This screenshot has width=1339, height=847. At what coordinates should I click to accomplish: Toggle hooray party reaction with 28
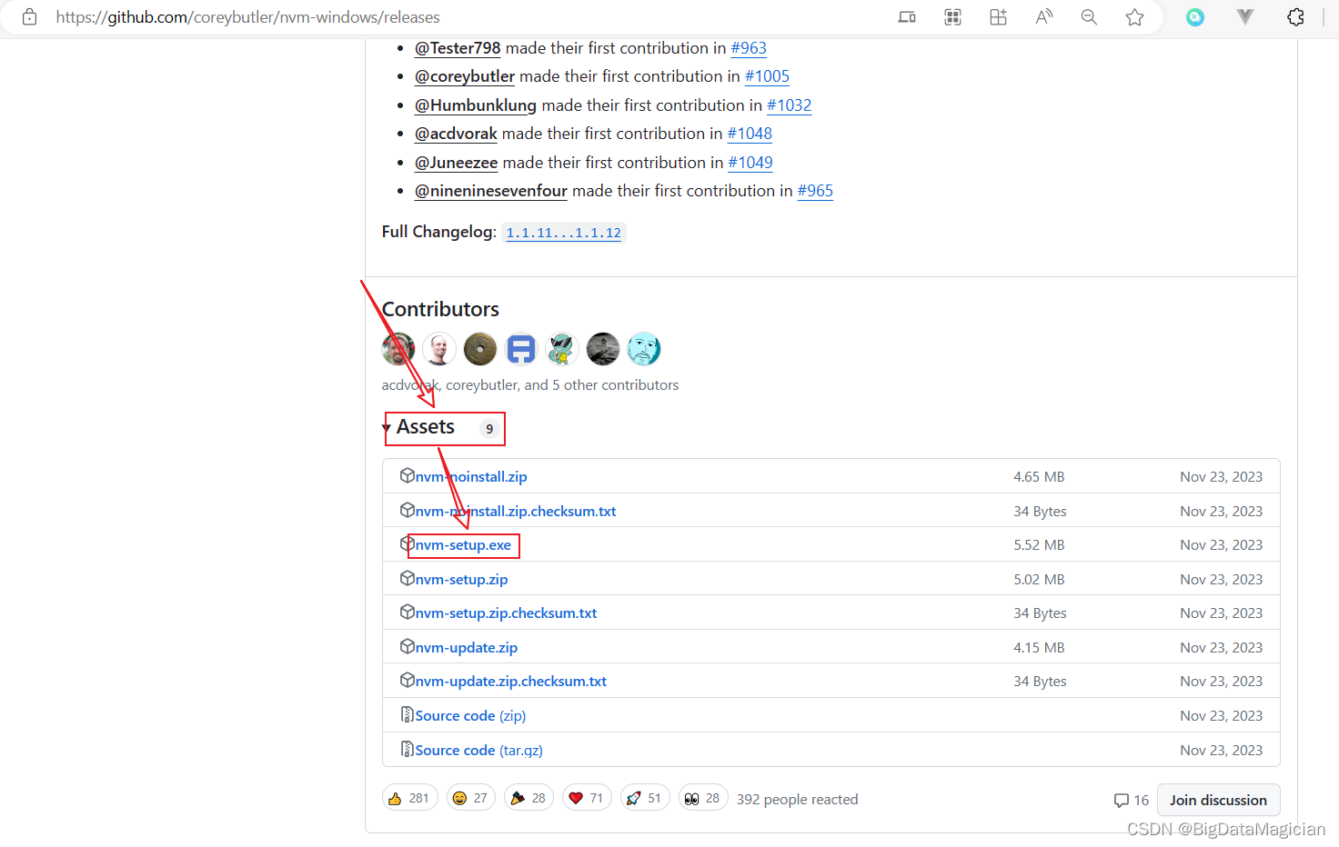click(529, 798)
